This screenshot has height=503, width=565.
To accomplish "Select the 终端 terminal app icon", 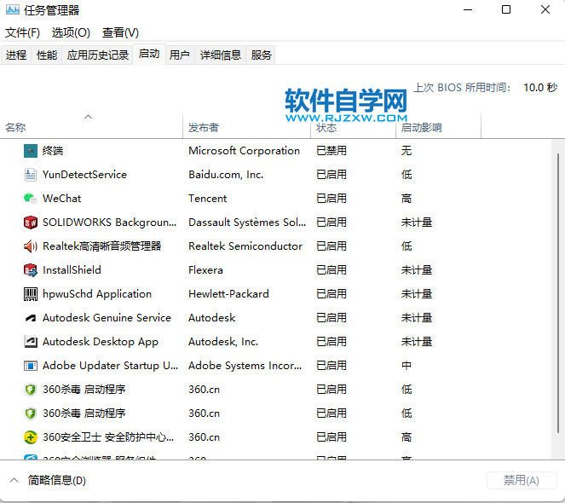I will [x=31, y=151].
